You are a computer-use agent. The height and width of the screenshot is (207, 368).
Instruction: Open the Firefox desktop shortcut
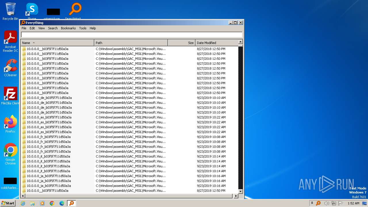(11, 124)
